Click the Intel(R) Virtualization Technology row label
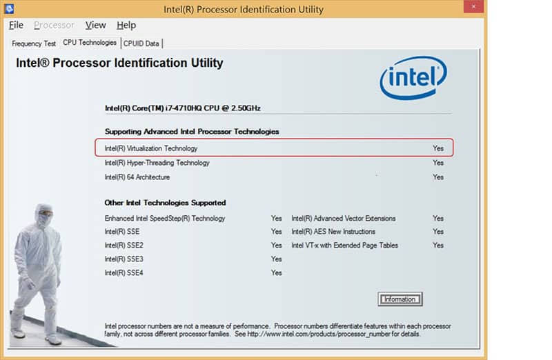The width and height of the screenshot is (552, 360). coord(151,148)
